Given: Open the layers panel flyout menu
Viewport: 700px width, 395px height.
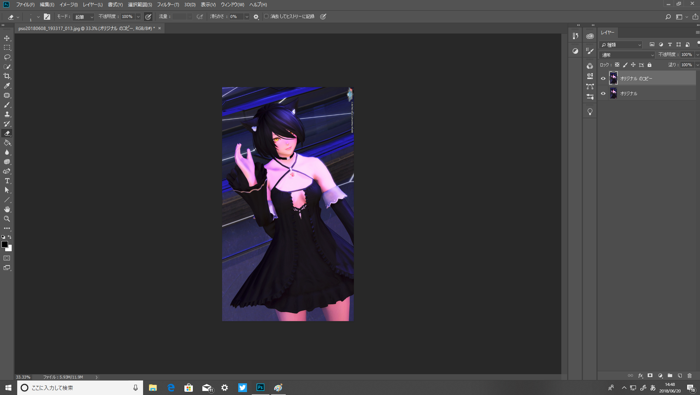Looking at the screenshot, I should [x=697, y=33].
